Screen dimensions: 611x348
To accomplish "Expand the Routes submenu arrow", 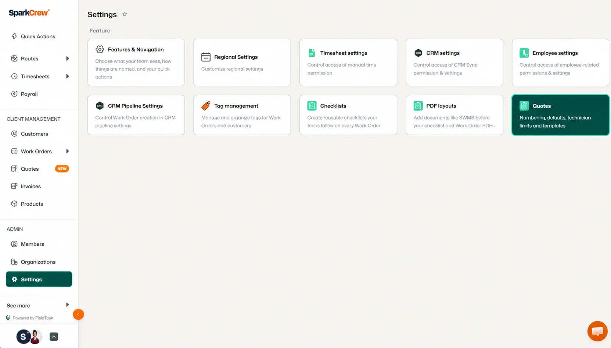I will tap(67, 58).
